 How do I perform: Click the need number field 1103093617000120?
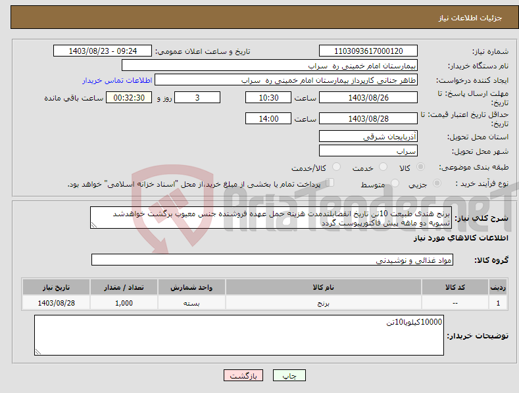(368, 51)
